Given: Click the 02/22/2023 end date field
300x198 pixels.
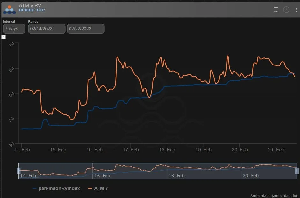Looking at the screenshot, I should coord(86,29).
